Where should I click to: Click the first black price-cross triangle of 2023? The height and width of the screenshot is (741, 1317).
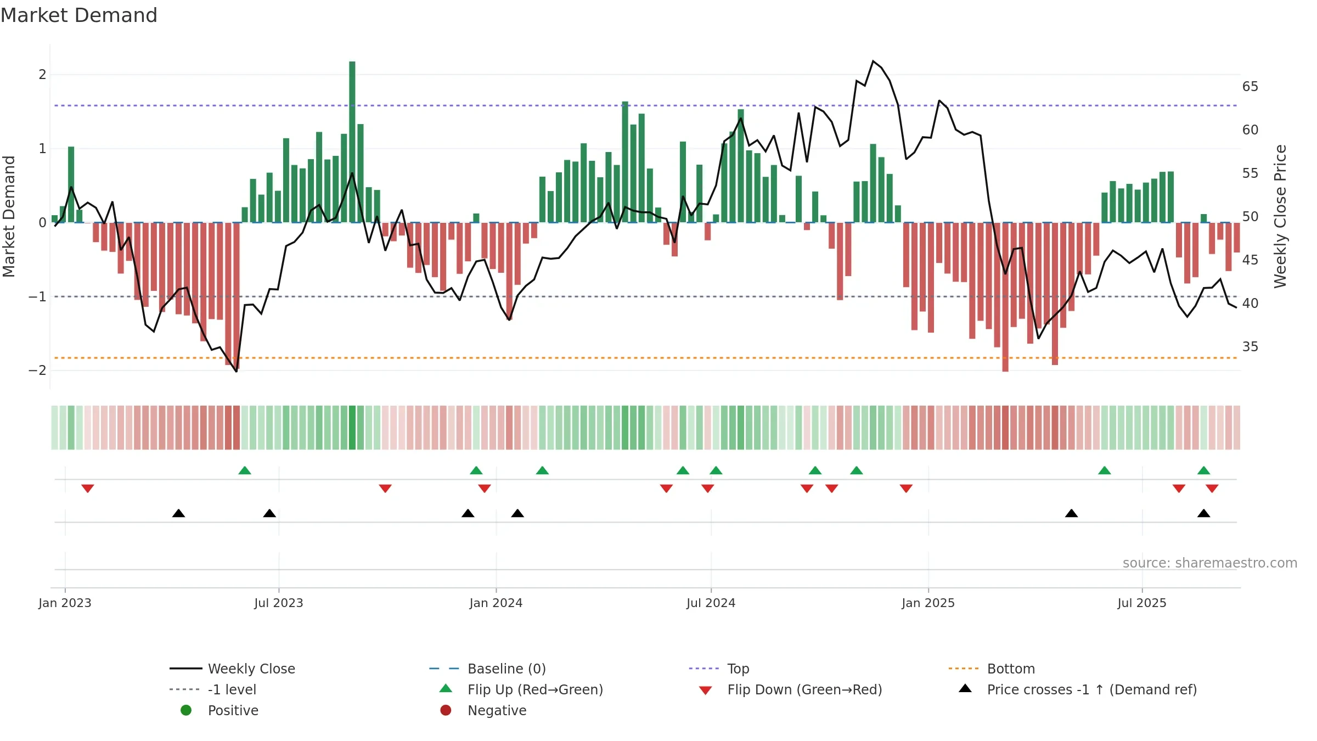178,513
